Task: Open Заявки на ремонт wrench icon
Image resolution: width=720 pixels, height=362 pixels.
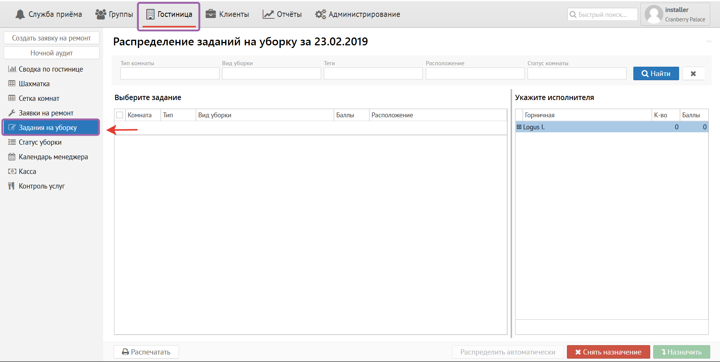Action: click(12, 113)
